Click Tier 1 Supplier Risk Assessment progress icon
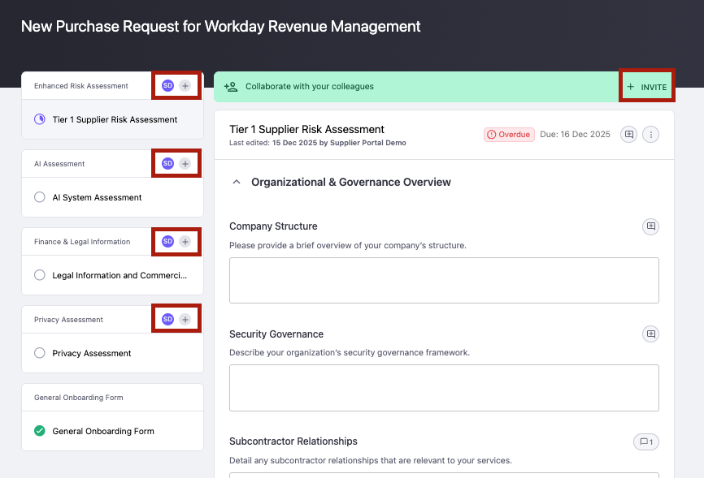704x478 pixels. click(x=40, y=119)
